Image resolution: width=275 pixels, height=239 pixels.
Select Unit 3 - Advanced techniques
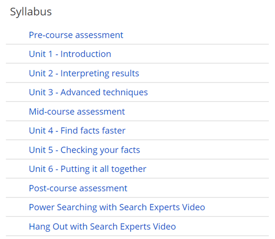pos(88,92)
